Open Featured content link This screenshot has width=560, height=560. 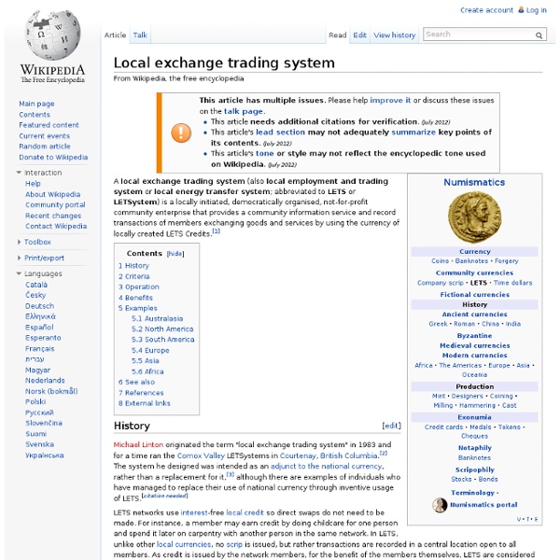(x=49, y=125)
